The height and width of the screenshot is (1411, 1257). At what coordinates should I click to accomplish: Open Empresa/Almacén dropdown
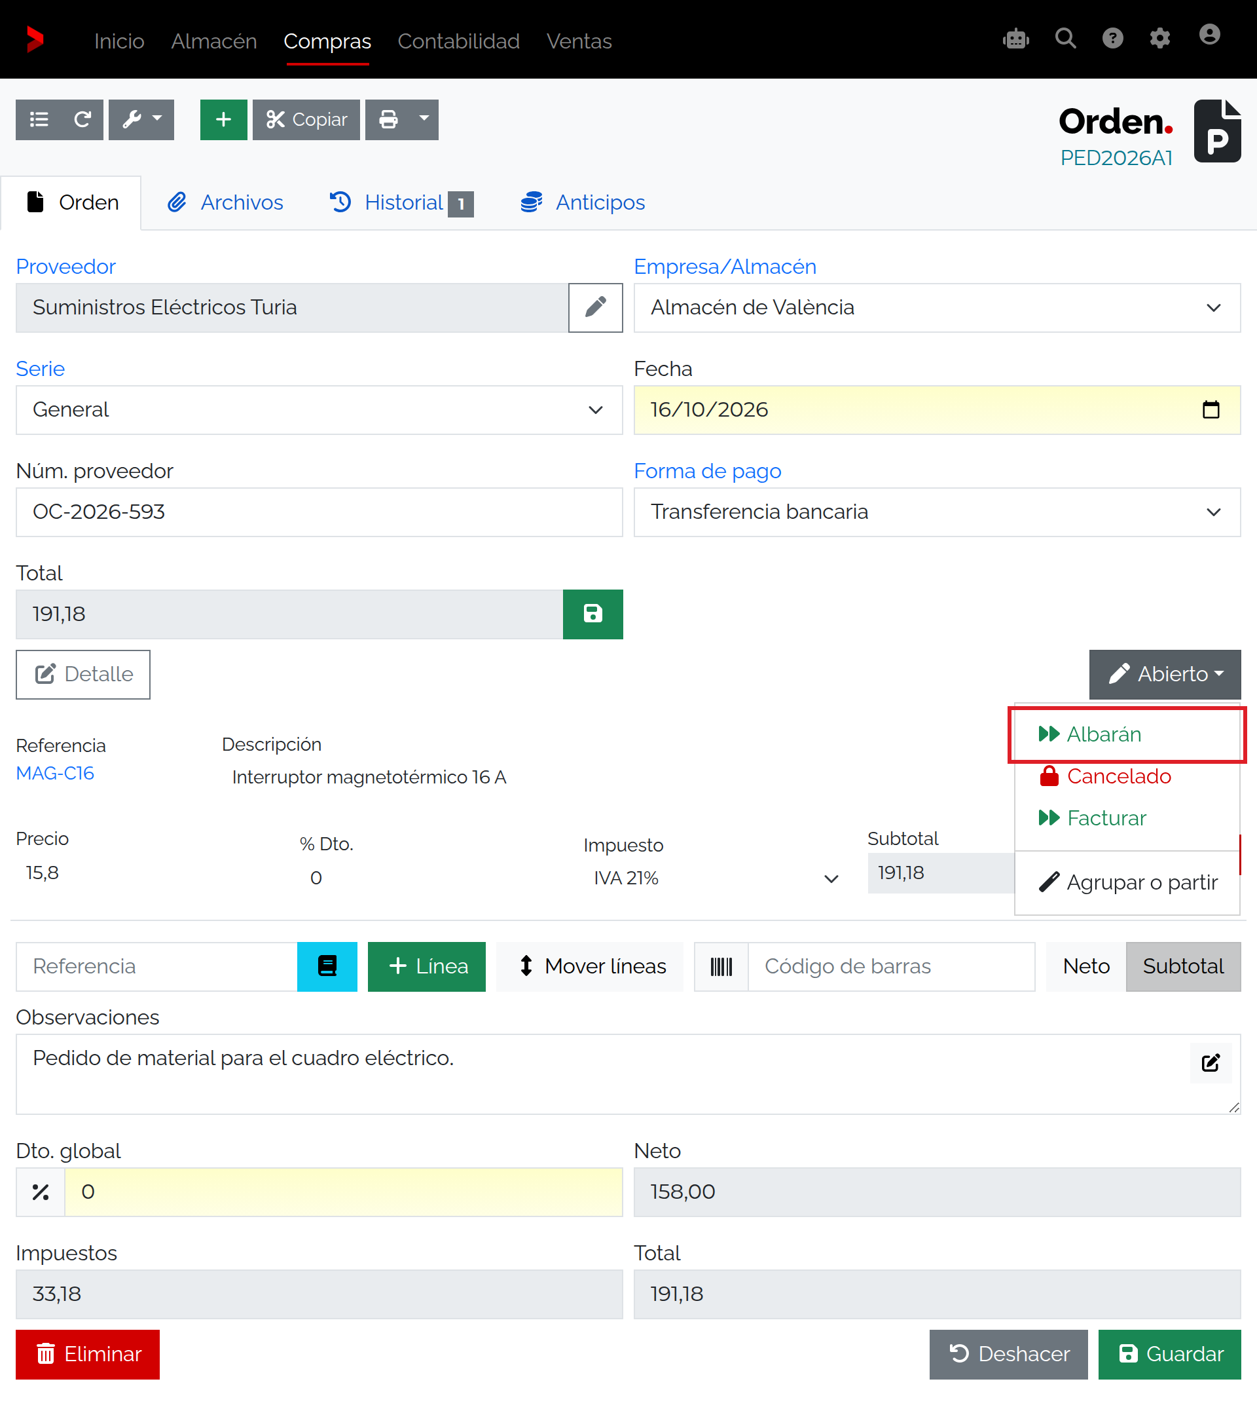[x=938, y=307]
